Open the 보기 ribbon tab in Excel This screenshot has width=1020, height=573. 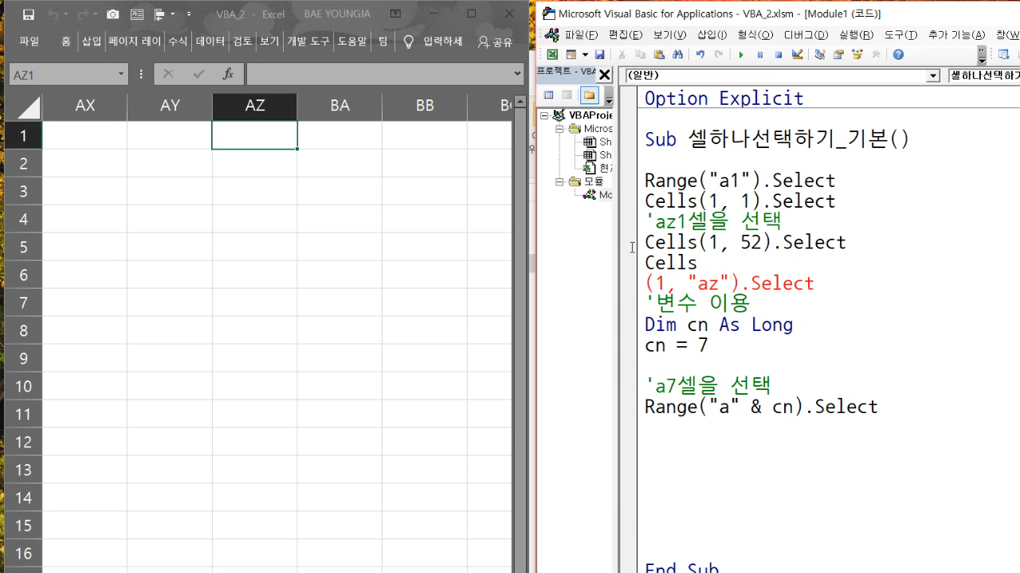click(269, 41)
